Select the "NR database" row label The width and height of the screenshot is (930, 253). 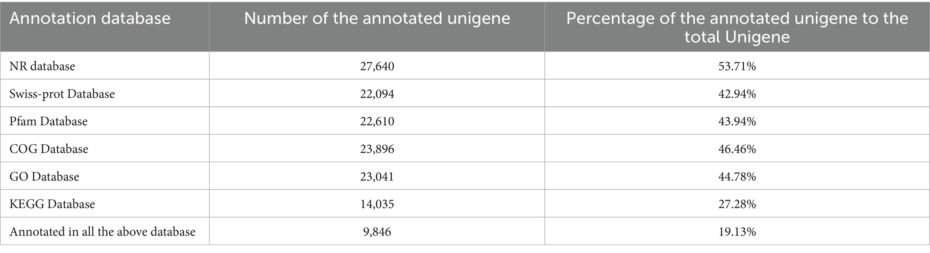click(42, 67)
